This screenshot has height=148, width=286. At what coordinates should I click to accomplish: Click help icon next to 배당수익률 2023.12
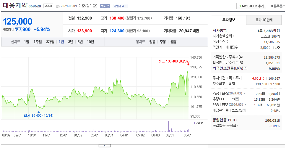click(244, 110)
